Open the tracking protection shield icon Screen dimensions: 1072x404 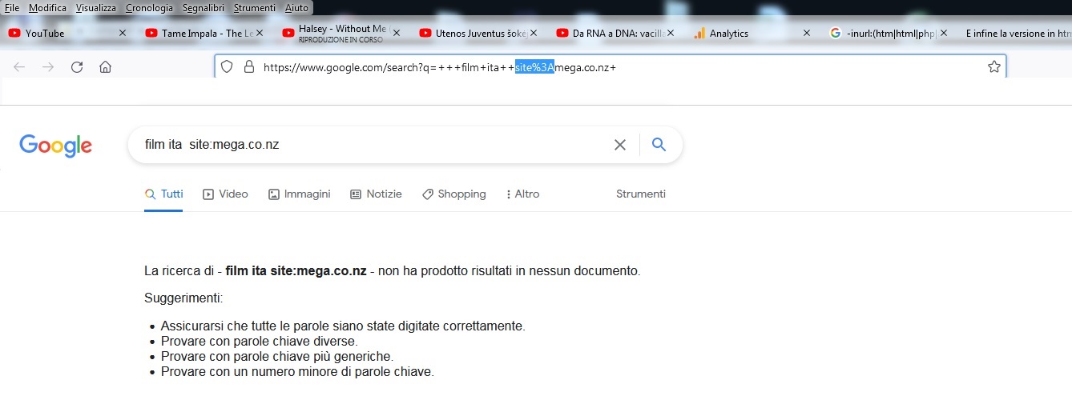227,67
